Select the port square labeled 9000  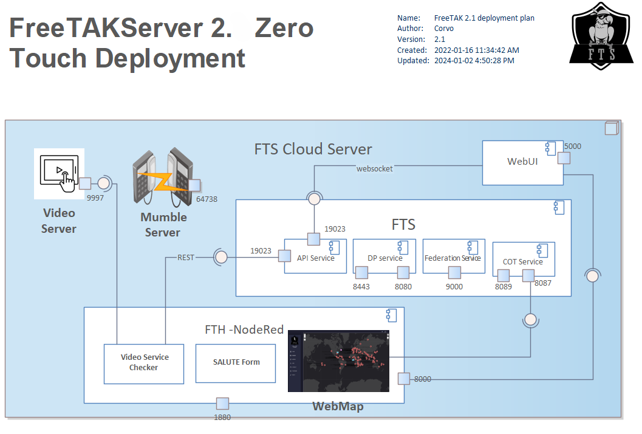point(454,272)
